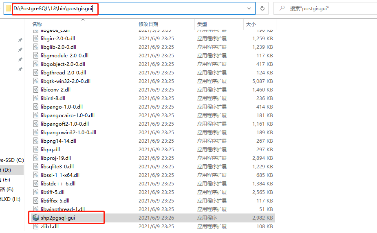Open the SSD C: drive in sidebar
Image resolution: width=377 pixels, height=233 pixels.
pyautogui.click(x=11, y=160)
